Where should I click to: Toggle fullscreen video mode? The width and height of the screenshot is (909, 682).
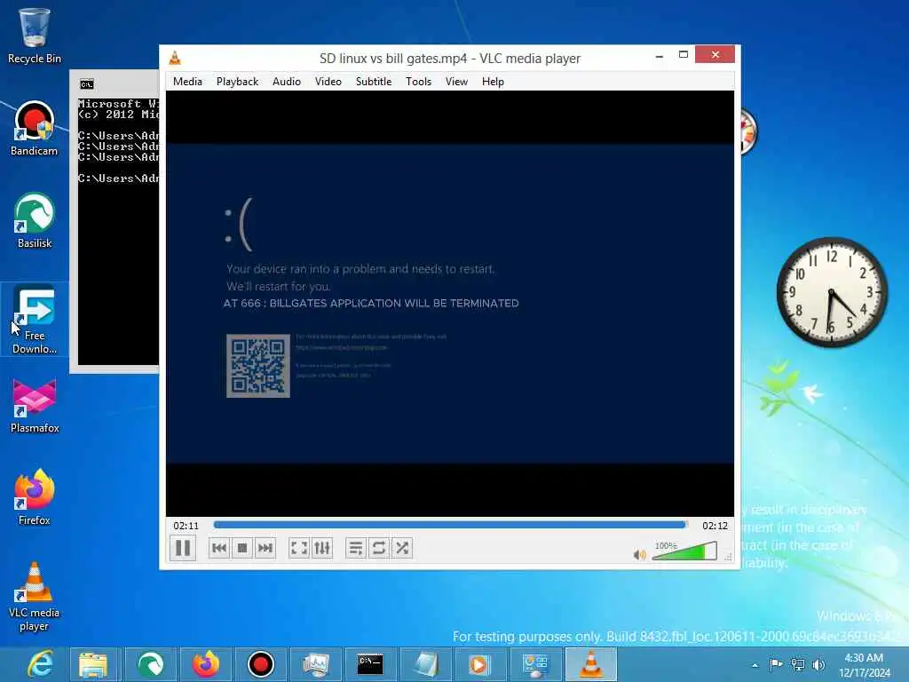tap(299, 548)
